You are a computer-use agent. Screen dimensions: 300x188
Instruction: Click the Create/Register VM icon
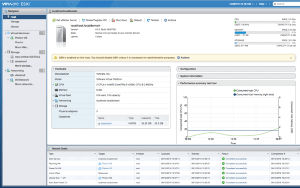click(83, 20)
